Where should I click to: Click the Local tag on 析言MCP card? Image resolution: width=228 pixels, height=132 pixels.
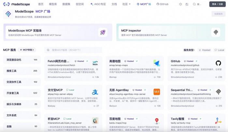(x=67, y=119)
